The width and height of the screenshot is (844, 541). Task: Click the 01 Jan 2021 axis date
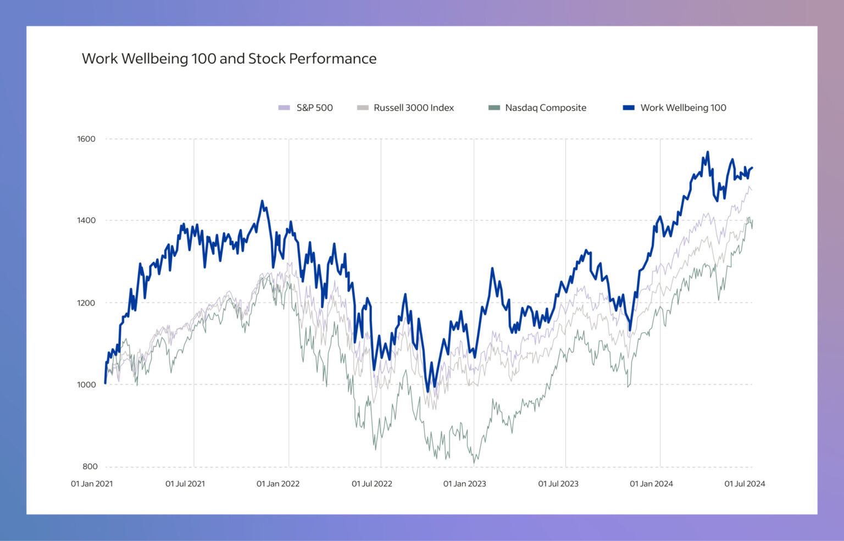[92, 484]
